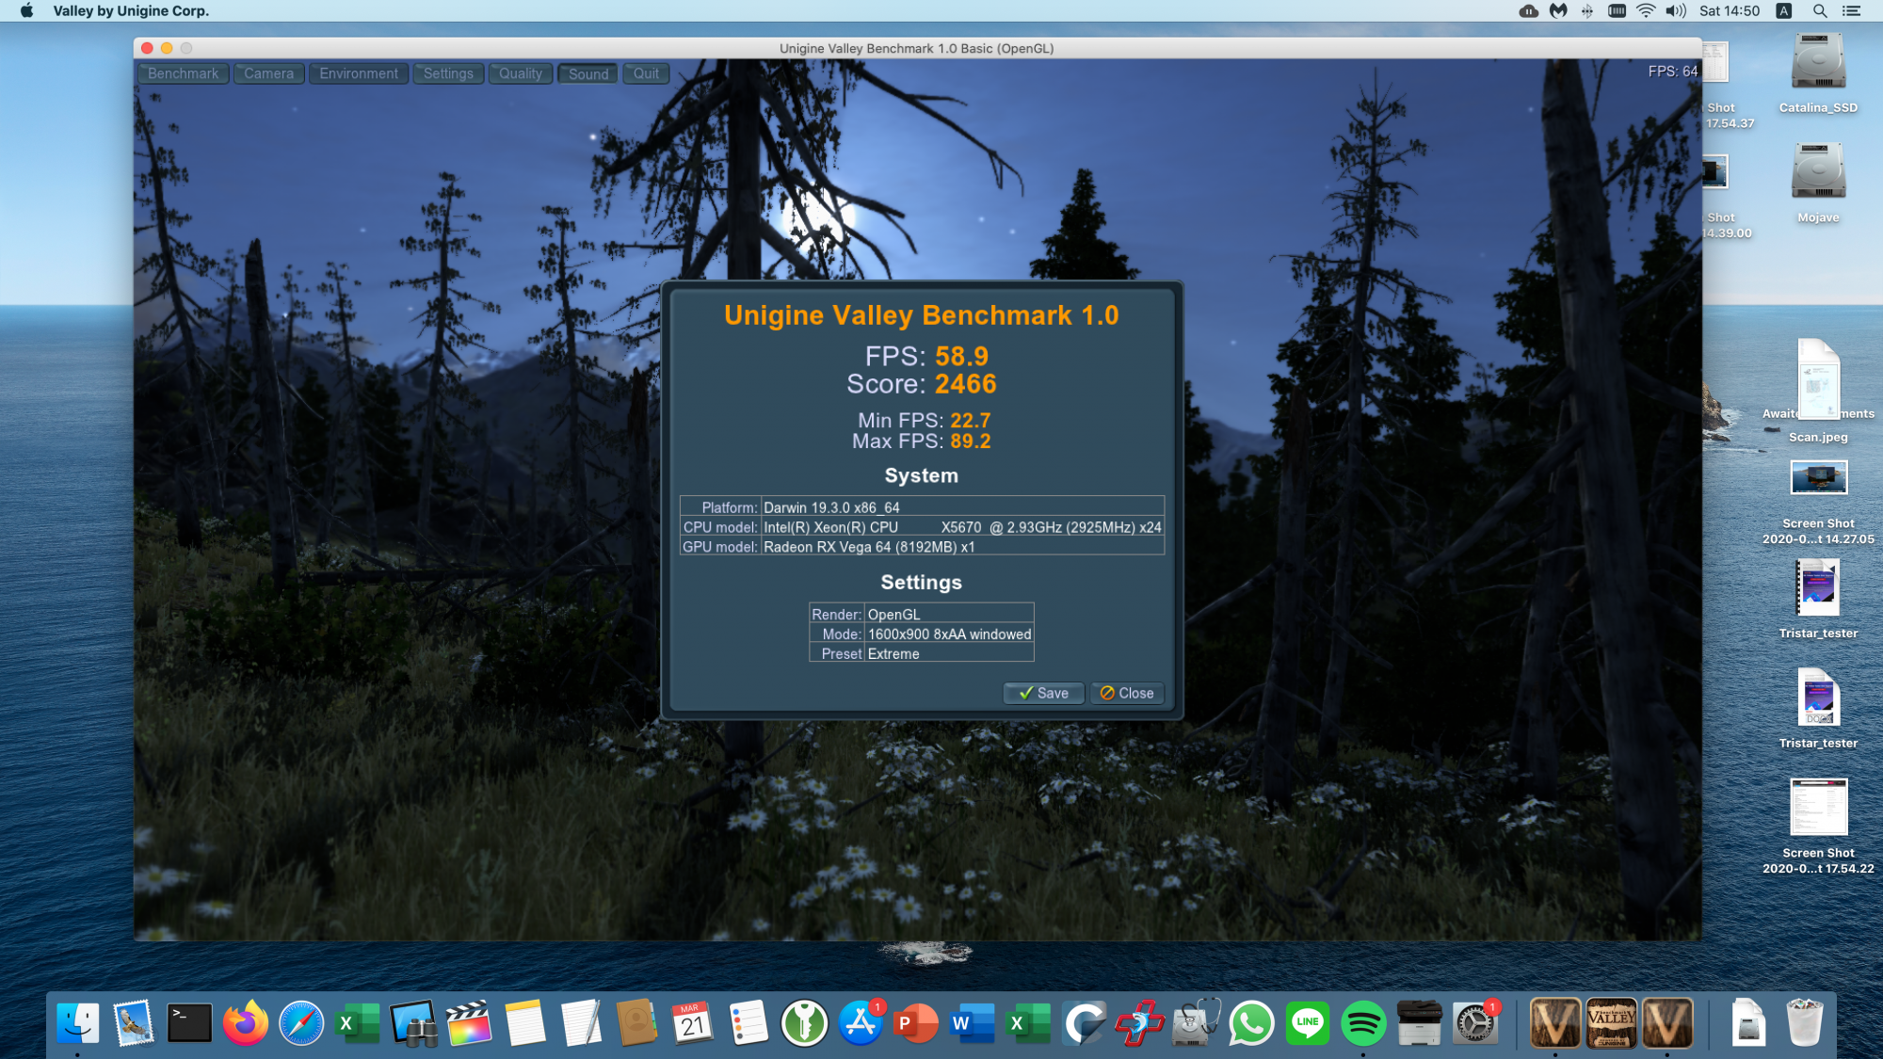Screen dimensions: 1883x1059
Task: Select Scan.jpeg file on desktop
Action: tap(1818, 390)
